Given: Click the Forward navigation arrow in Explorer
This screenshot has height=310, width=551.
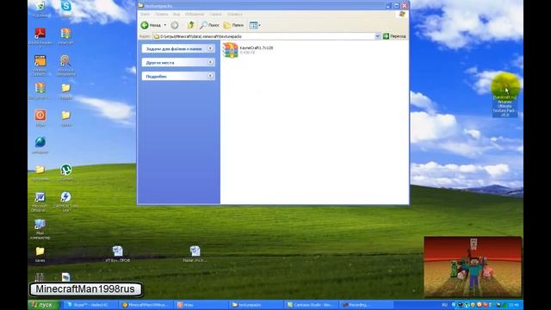Looking at the screenshot, I should pos(175,25).
